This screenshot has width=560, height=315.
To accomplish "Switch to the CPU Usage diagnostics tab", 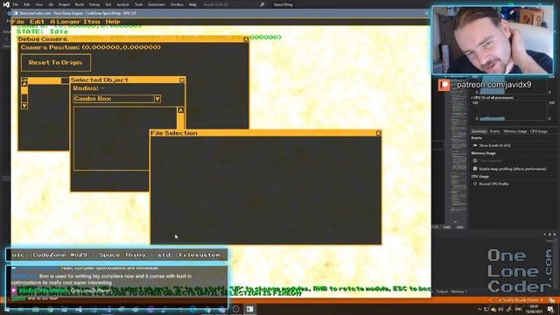I will [x=539, y=131].
